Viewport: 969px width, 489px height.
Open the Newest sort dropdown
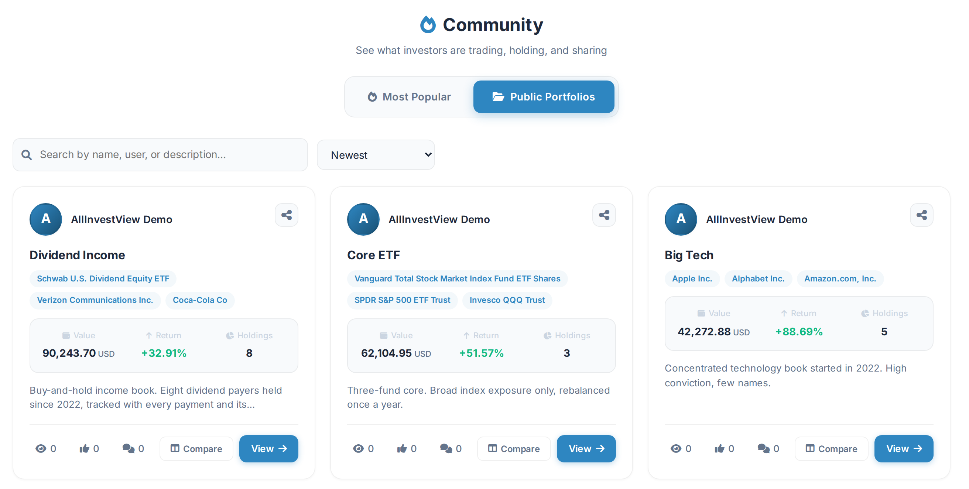[376, 155]
